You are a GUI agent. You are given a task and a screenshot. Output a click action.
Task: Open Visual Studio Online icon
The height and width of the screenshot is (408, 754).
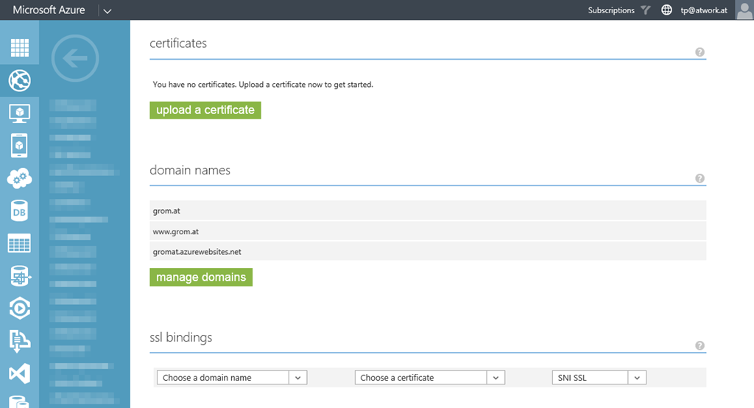pos(20,373)
